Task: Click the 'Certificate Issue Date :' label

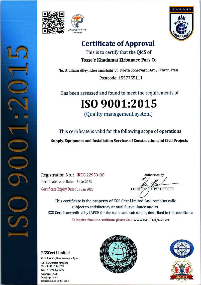Action: click(x=58, y=182)
